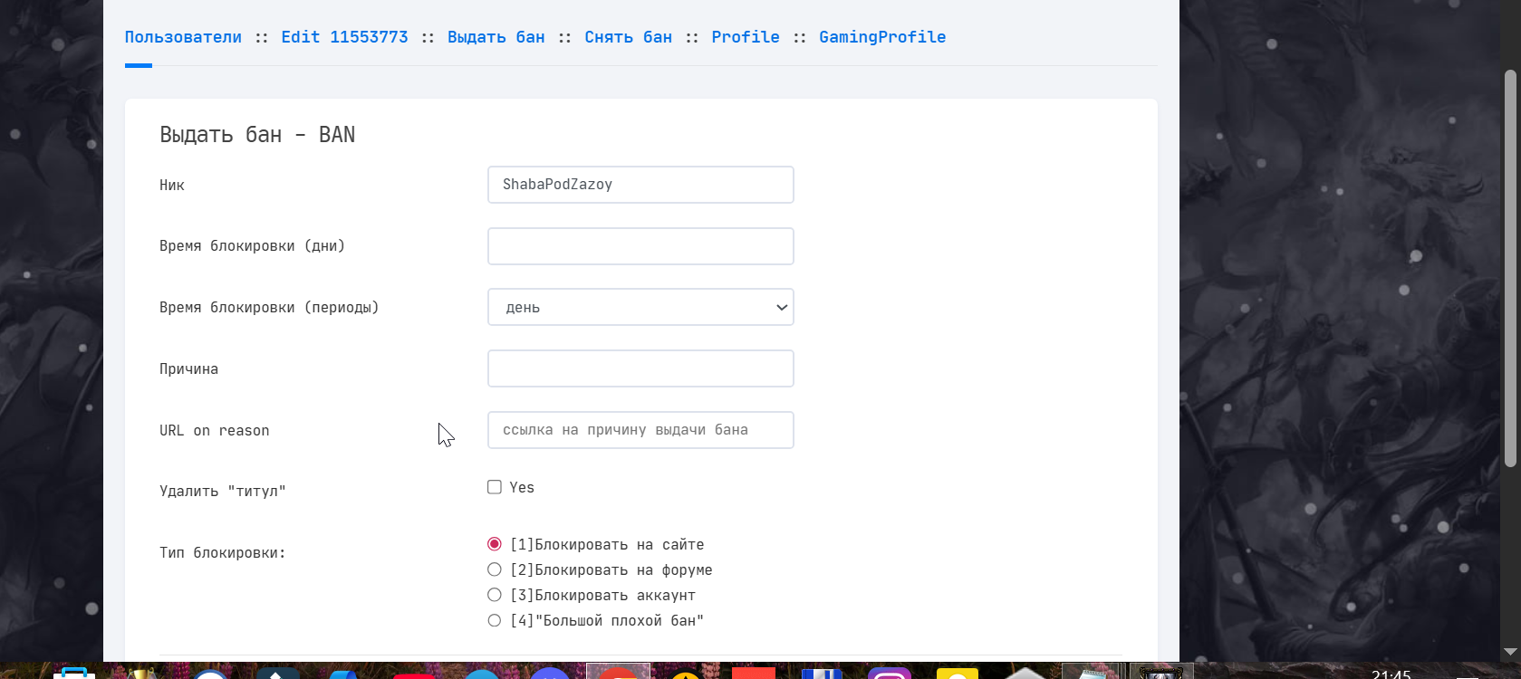The width and height of the screenshot is (1521, 679).
Task: Click the Причина input field
Action: [x=640, y=368]
